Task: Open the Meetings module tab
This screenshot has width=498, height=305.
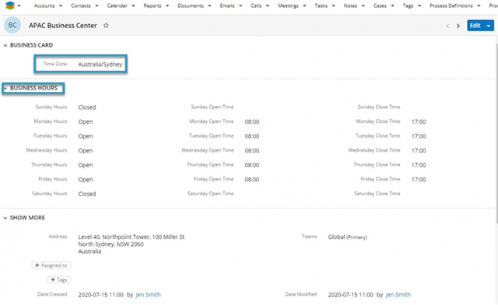Action: pos(288,5)
